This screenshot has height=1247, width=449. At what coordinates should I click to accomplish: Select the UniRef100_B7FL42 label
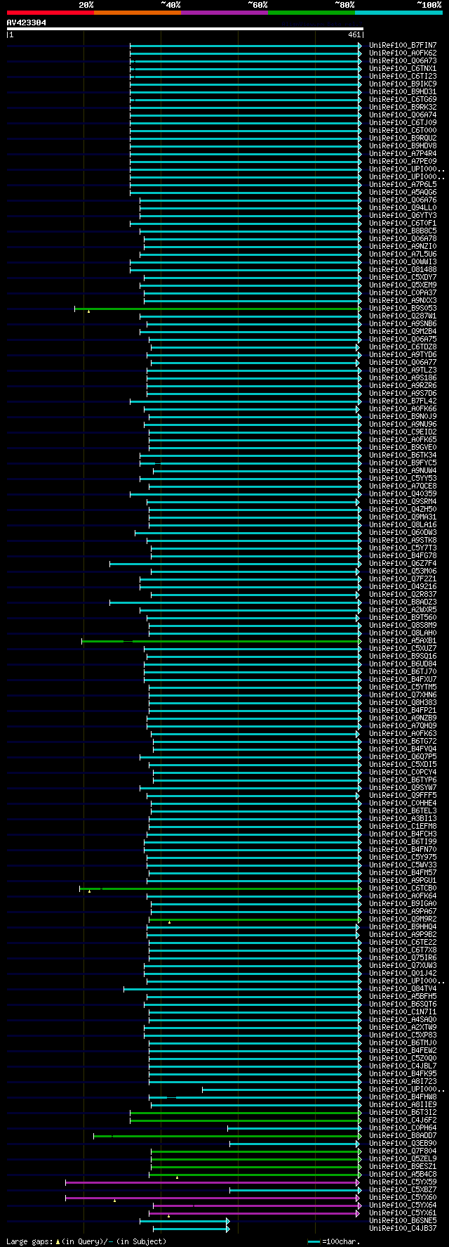(403, 401)
